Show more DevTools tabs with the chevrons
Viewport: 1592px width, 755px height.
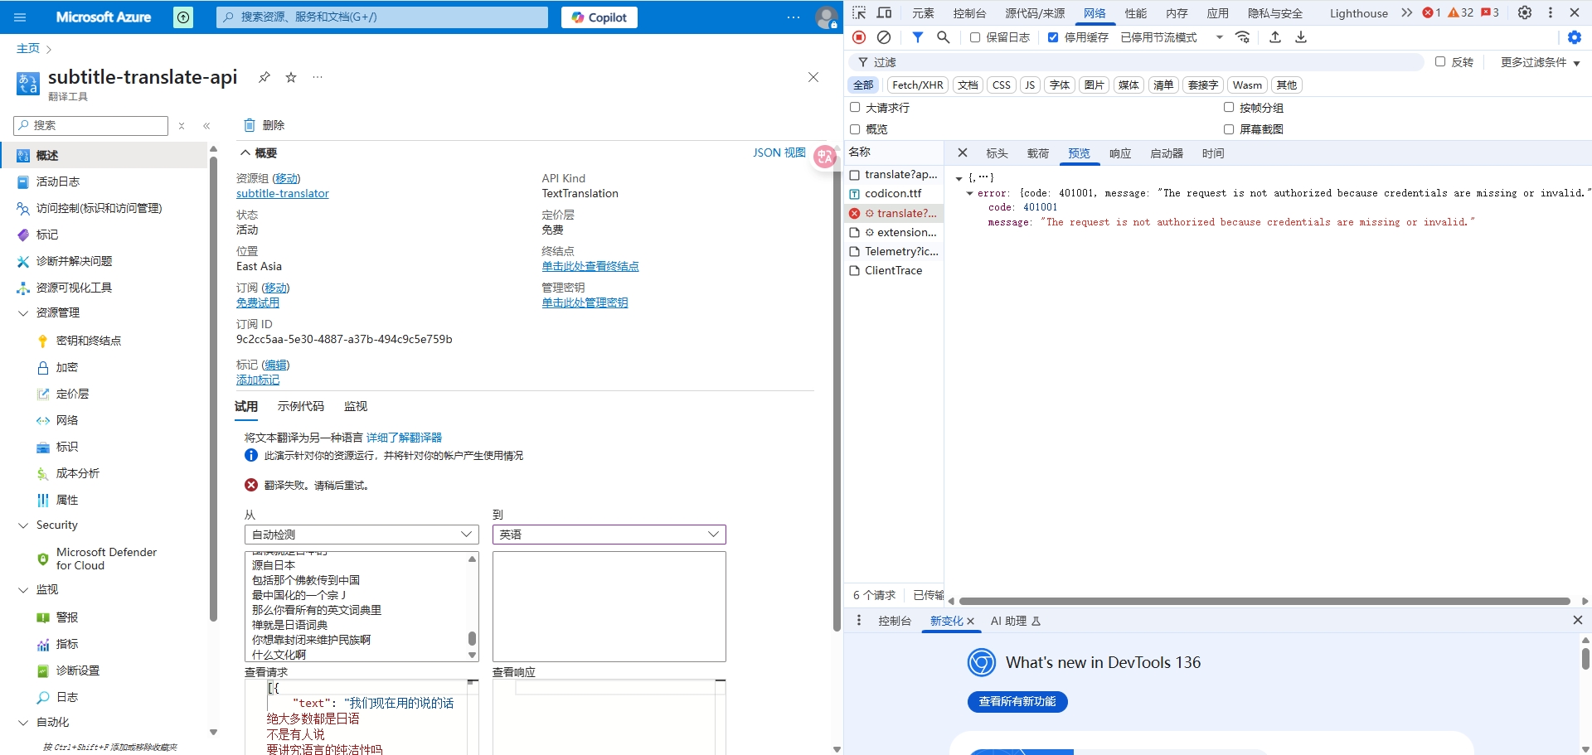coord(1406,12)
